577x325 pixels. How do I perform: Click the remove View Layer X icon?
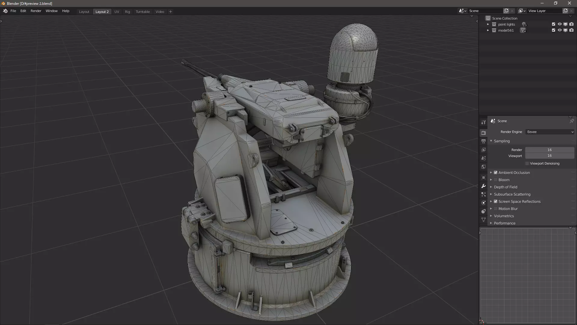pyautogui.click(x=572, y=11)
